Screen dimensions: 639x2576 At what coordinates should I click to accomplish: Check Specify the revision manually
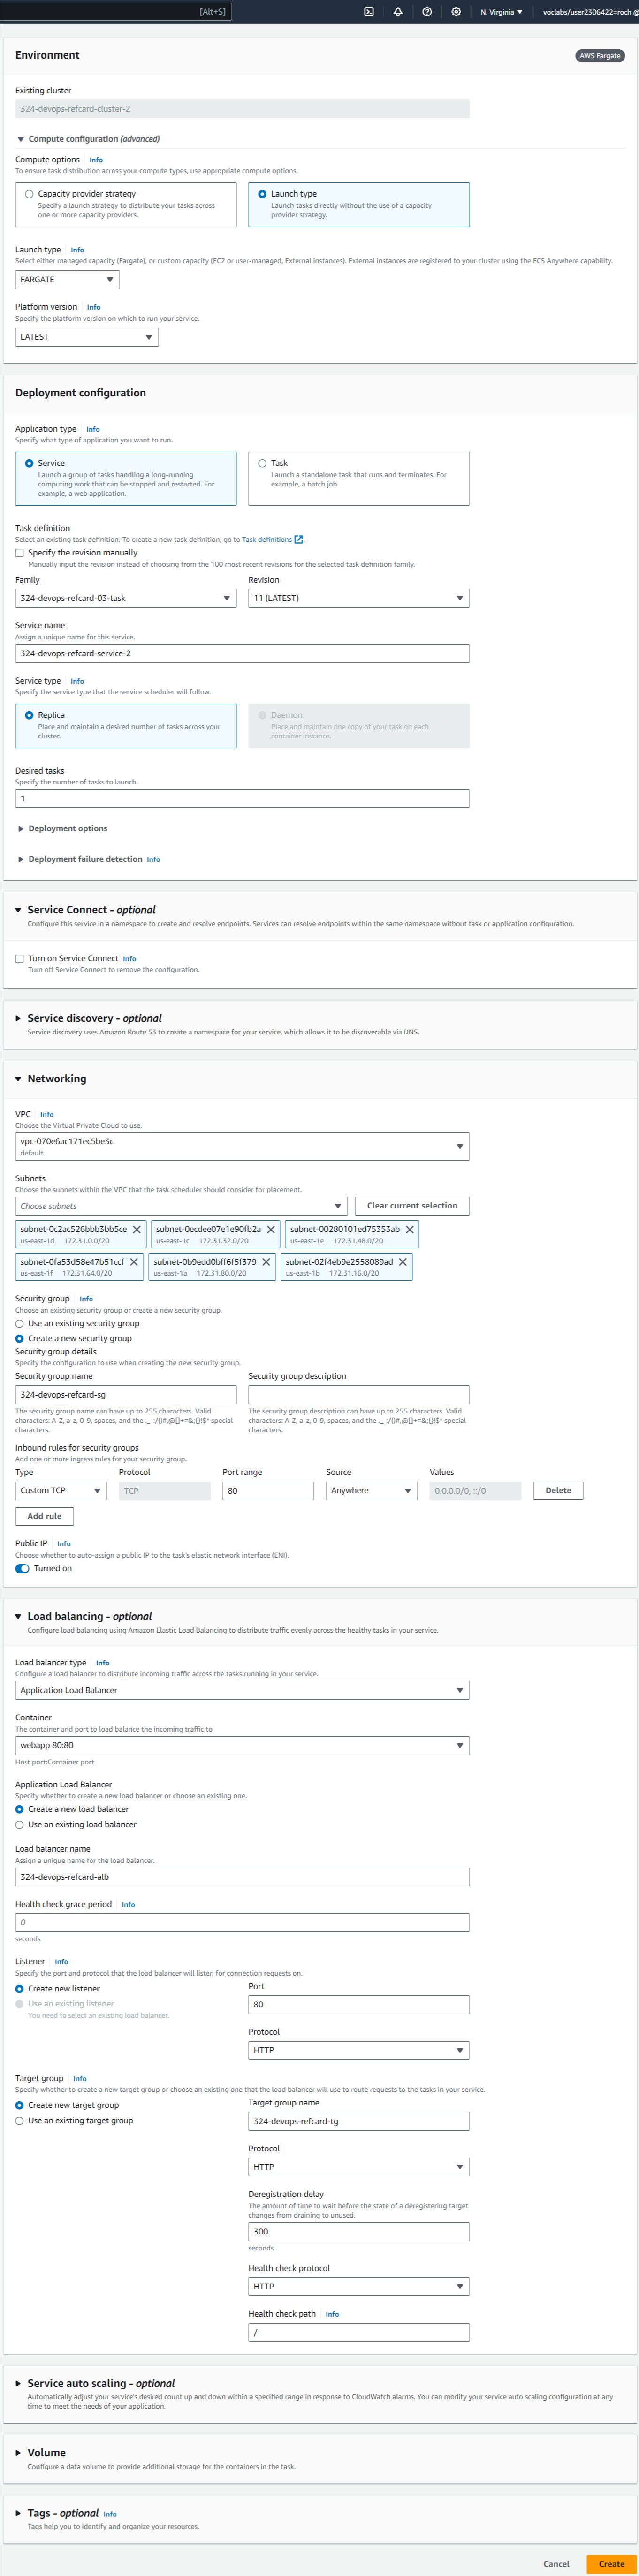pos(19,553)
